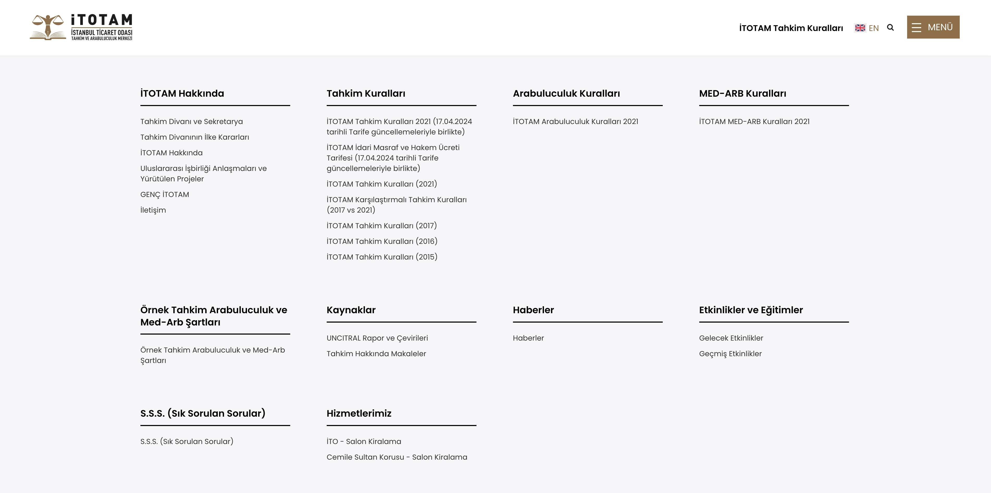The width and height of the screenshot is (991, 493).
Task: Open Tahkim Divanı ve Sekretarya page
Action: (x=191, y=122)
